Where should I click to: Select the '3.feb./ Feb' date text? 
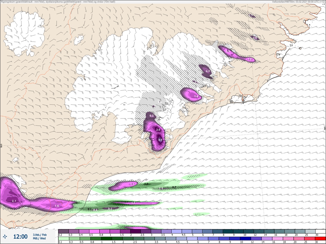pyautogui.click(x=40, y=235)
